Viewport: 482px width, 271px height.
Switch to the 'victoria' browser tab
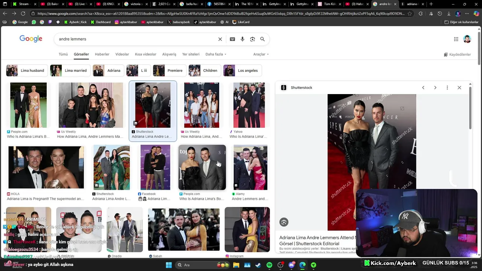[x=136, y=4]
